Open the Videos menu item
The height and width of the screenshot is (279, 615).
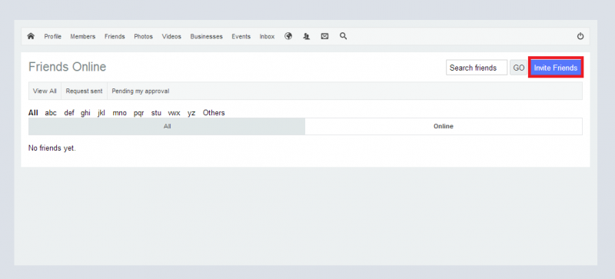click(171, 36)
